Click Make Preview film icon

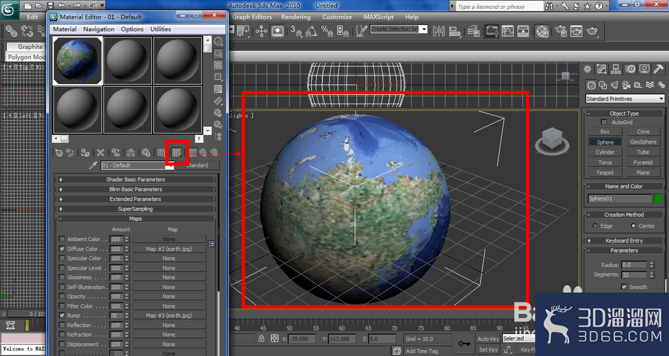218,101
